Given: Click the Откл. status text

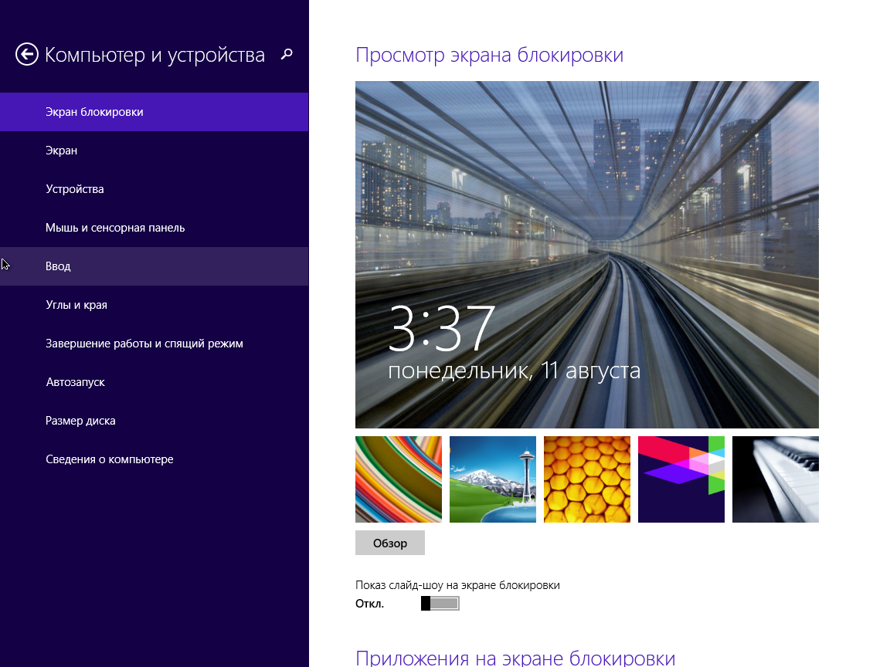Looking at the screenshot, I should point(369,604).
